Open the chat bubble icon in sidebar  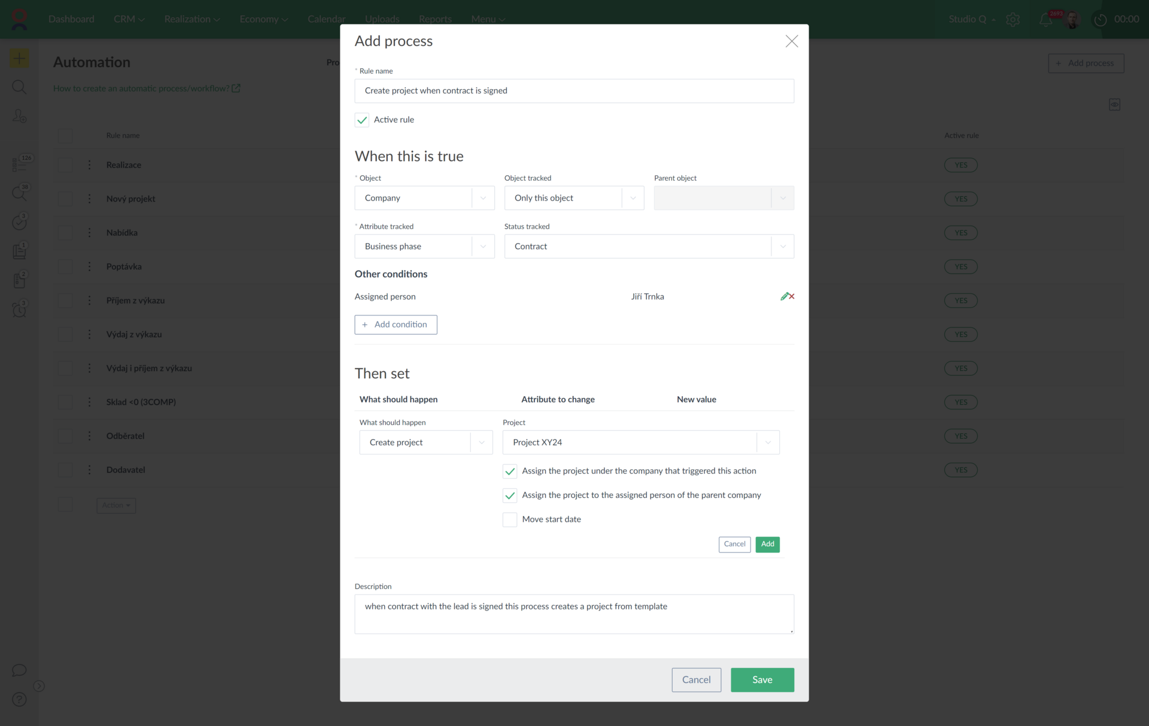click(19, 670)
